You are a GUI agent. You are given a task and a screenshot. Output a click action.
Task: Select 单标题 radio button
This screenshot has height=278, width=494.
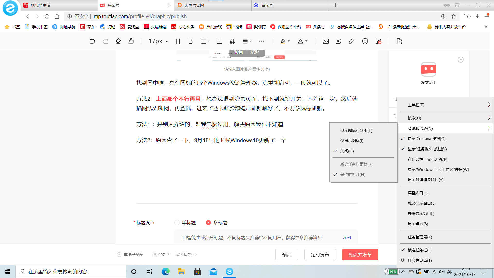177,223
